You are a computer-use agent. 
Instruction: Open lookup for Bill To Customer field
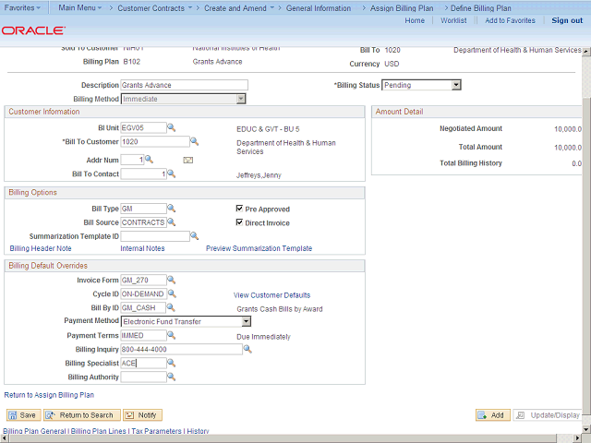pos(194,142)
